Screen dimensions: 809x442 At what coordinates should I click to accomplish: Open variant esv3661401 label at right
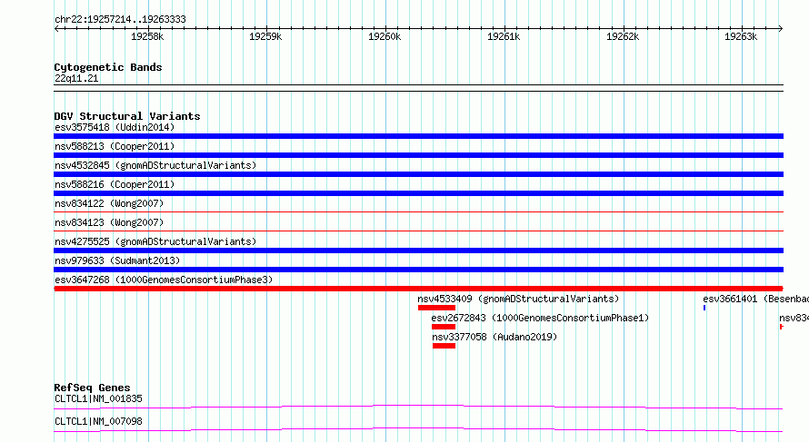(755, 299)
